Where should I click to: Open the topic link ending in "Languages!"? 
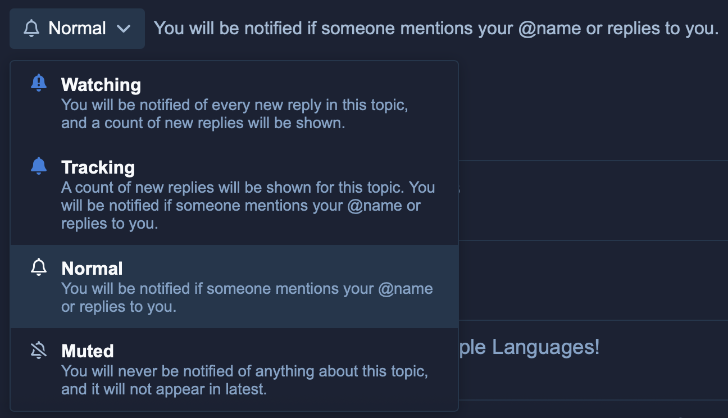[x=529, y=347]
